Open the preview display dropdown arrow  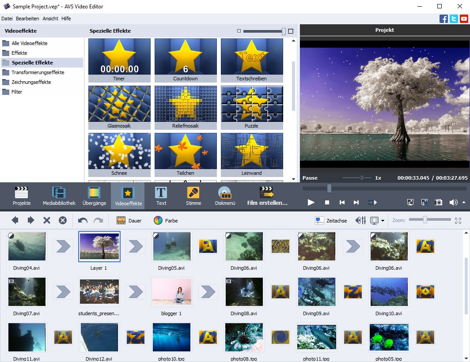(x=383, y=221)
